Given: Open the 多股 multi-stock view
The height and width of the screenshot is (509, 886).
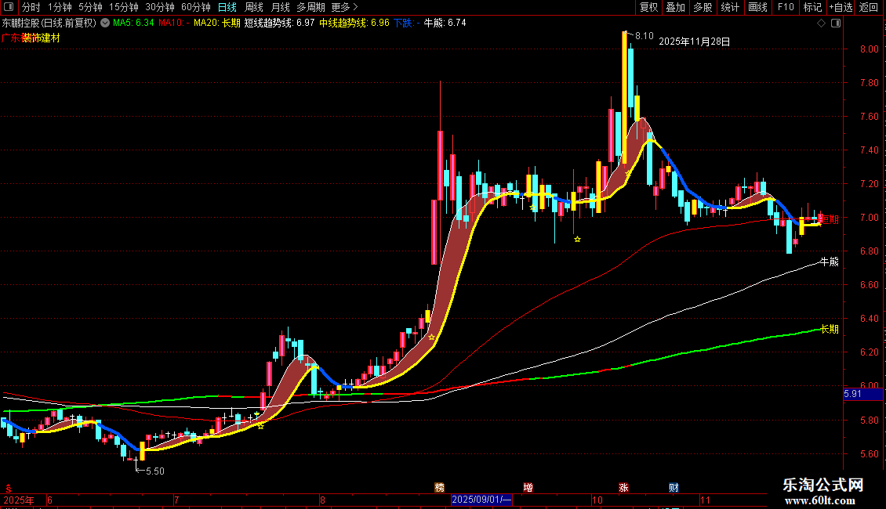Looking at the screenshot, I should click(703, 7).
